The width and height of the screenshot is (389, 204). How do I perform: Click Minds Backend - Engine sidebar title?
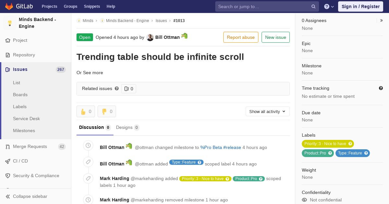click(x=37, y=23)
